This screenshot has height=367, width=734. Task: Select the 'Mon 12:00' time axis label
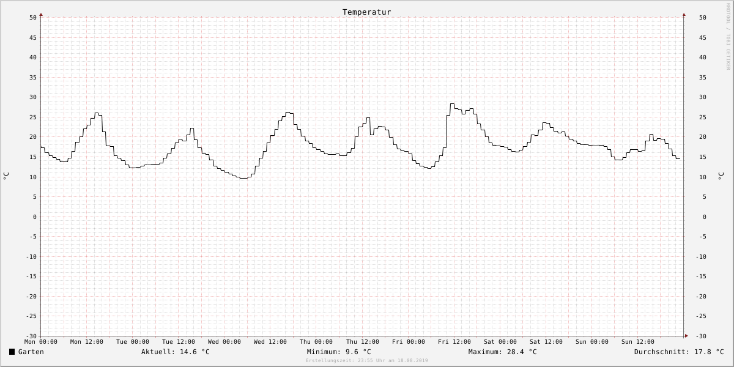click(x=87, y=342)
